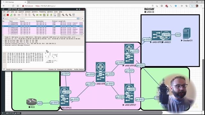Click the Profile: Default status bar entry
This screenshot has height=115, width=205.
(x=79, y=69)
